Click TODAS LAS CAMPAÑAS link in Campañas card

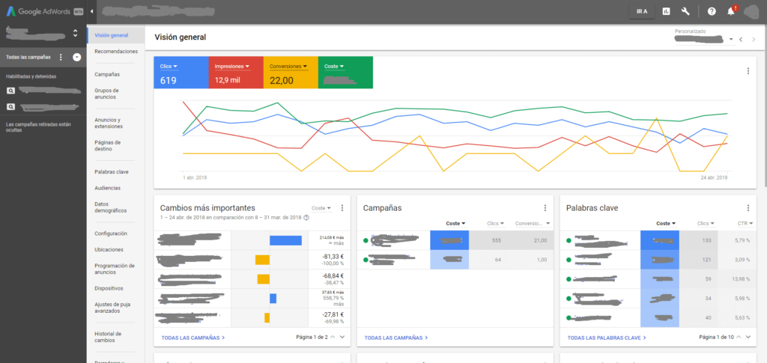tap(395, 338)
